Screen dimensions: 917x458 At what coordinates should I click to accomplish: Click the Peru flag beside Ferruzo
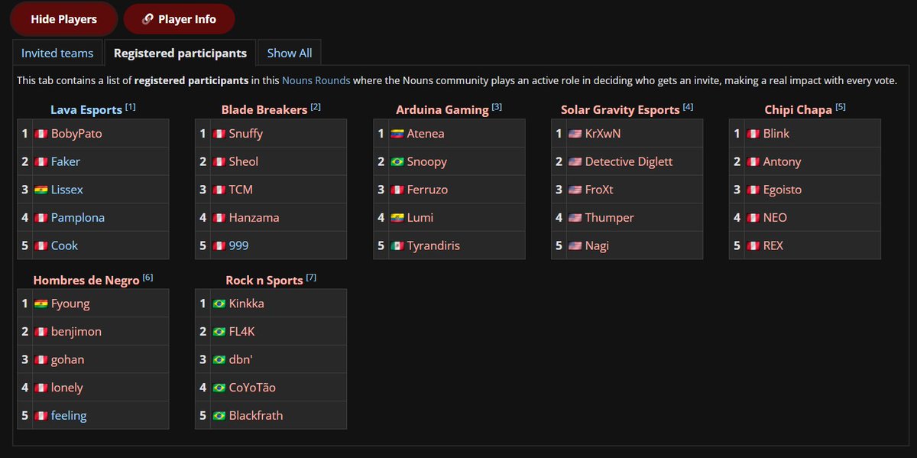397,190
